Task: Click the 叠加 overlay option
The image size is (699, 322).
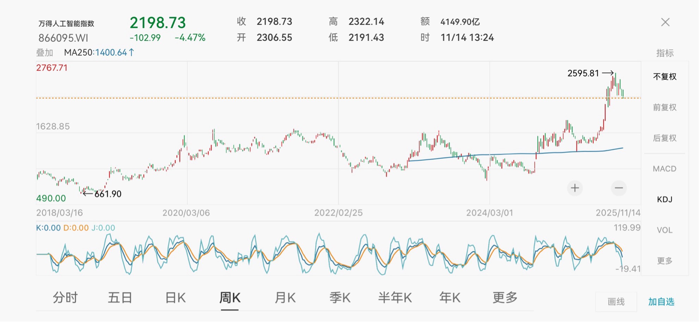Action: point(44,53)
